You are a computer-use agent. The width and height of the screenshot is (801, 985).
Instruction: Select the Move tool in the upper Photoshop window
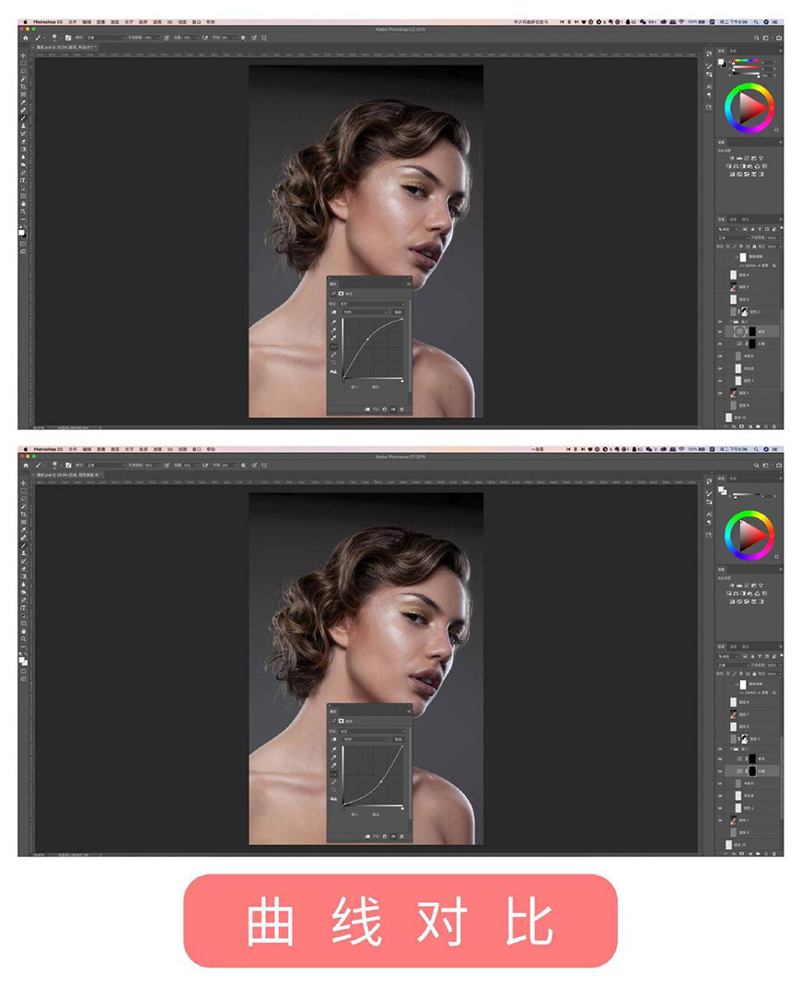23,56
